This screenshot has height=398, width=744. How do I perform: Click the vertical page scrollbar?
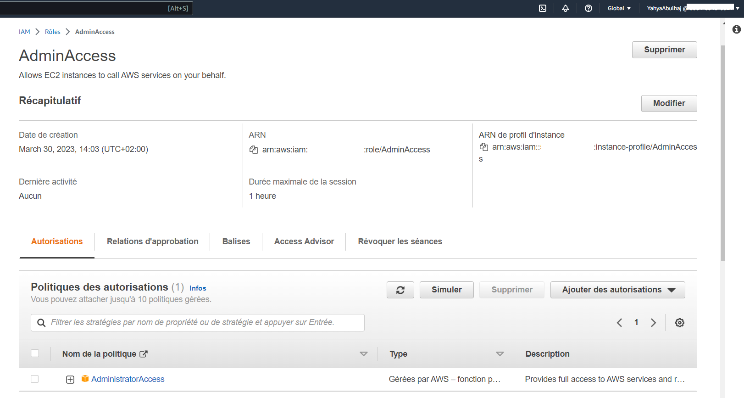click(723, 154)
